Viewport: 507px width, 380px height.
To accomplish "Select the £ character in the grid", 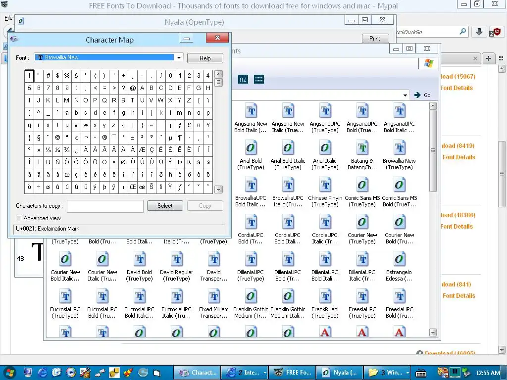I will coord(189,125).
